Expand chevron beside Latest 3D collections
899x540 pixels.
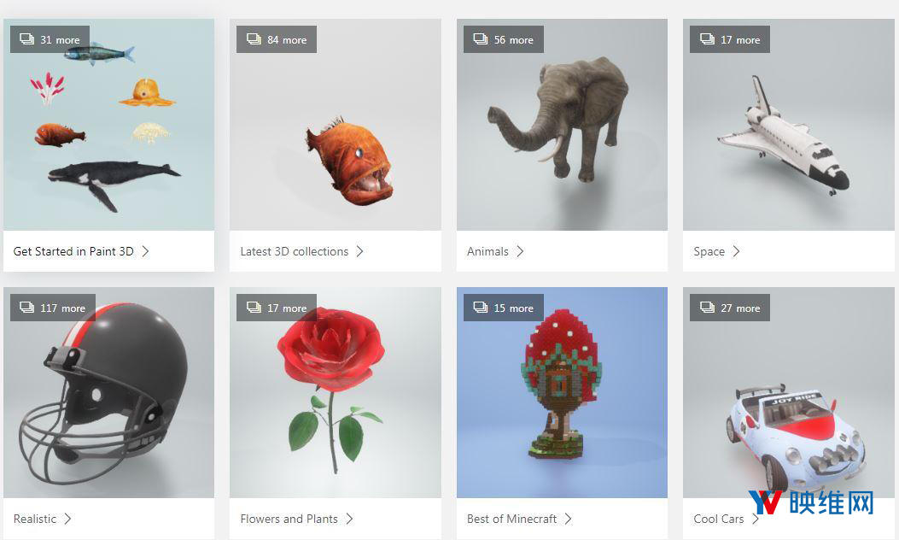pos(359,251)
